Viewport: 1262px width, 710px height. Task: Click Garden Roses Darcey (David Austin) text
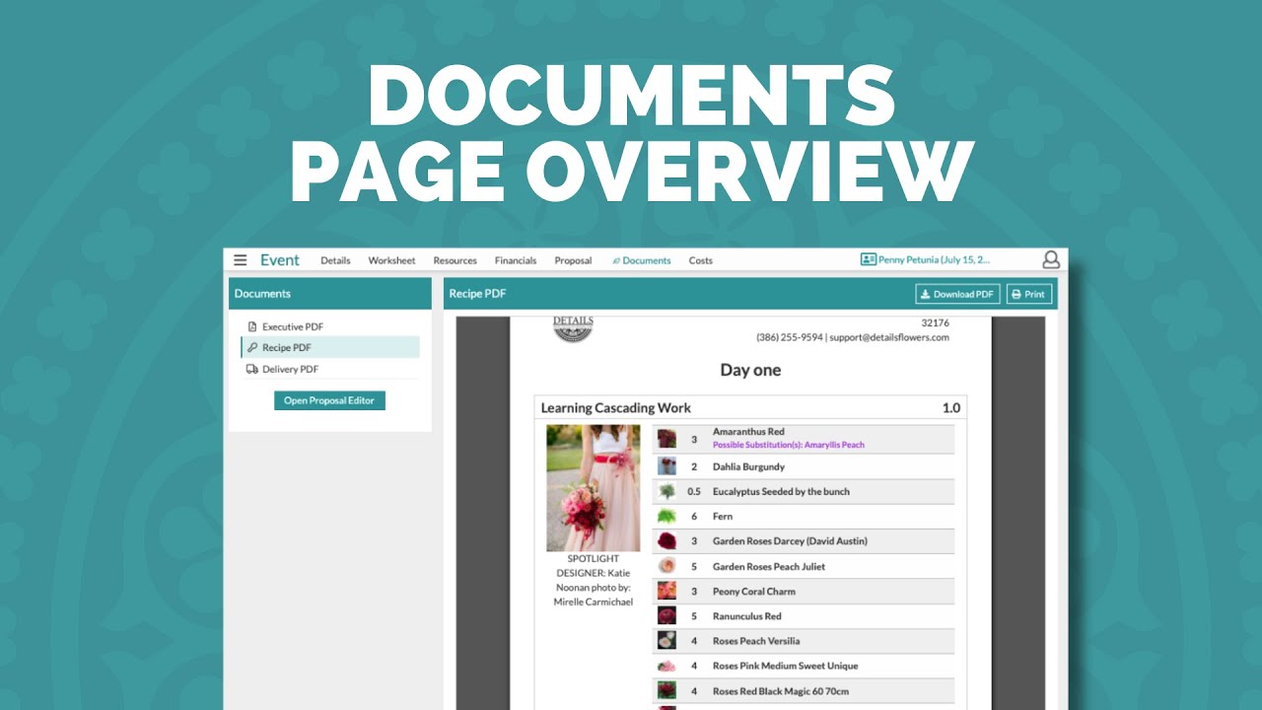coord(790,540)
